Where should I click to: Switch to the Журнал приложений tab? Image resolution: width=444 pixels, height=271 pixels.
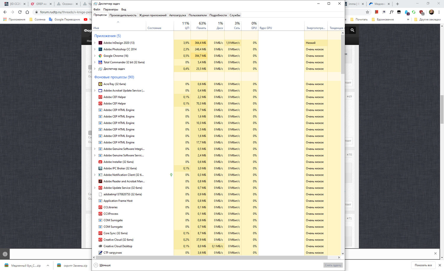coord(153,15)
